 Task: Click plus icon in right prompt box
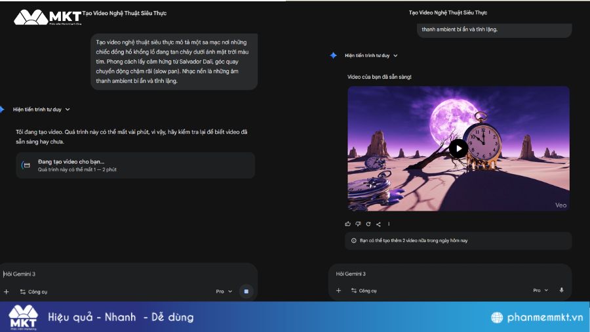(x=339, y=291)
